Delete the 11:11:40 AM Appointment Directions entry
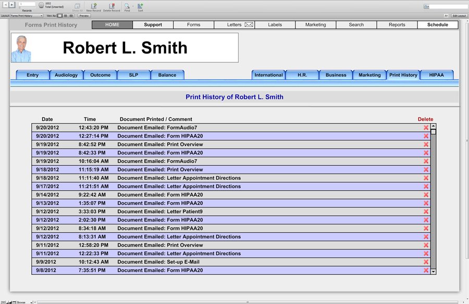The height and width of the screenshot is (304, 469). tap(426, 178)
